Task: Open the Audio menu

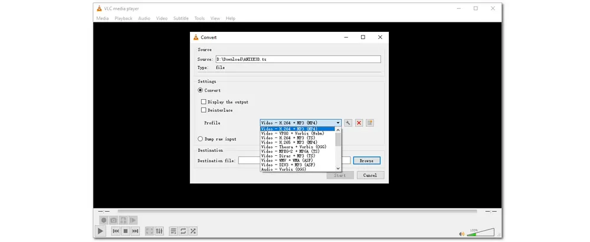Action: coord(144,18)
